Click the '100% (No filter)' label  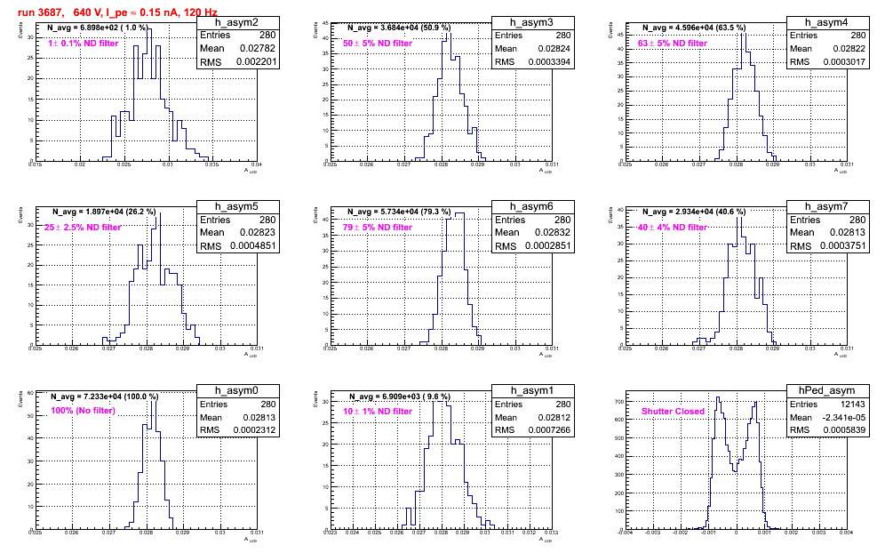[83, 411]
